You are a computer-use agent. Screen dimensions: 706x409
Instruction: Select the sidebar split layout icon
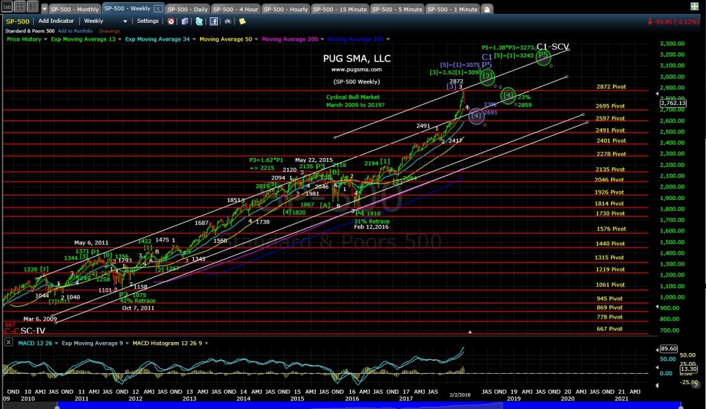coord(33,7)
